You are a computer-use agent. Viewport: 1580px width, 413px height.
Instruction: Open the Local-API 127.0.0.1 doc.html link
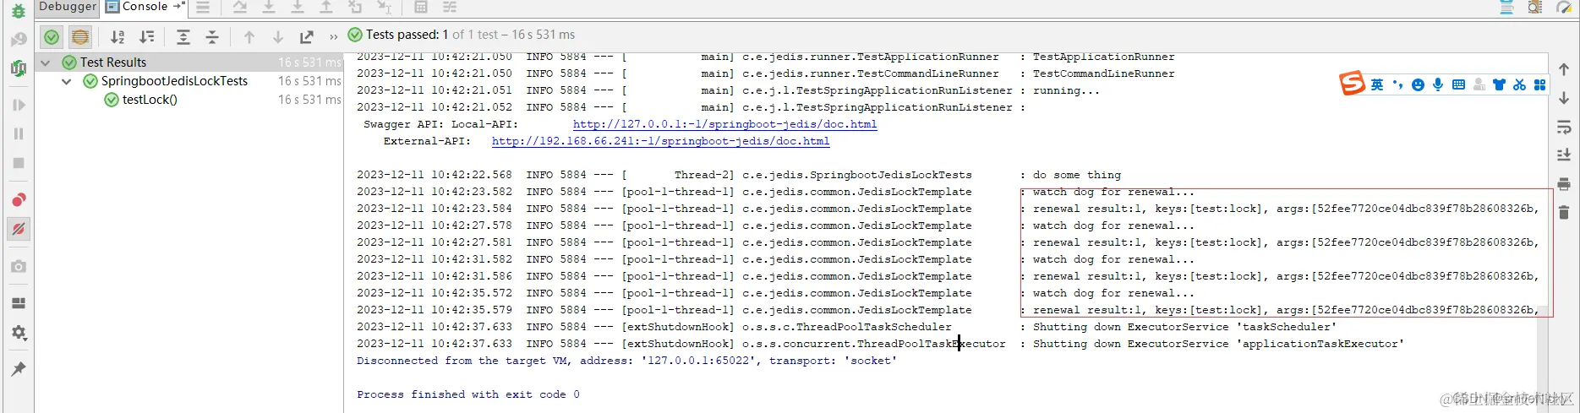pyautogui.click(x=724, y=124)
